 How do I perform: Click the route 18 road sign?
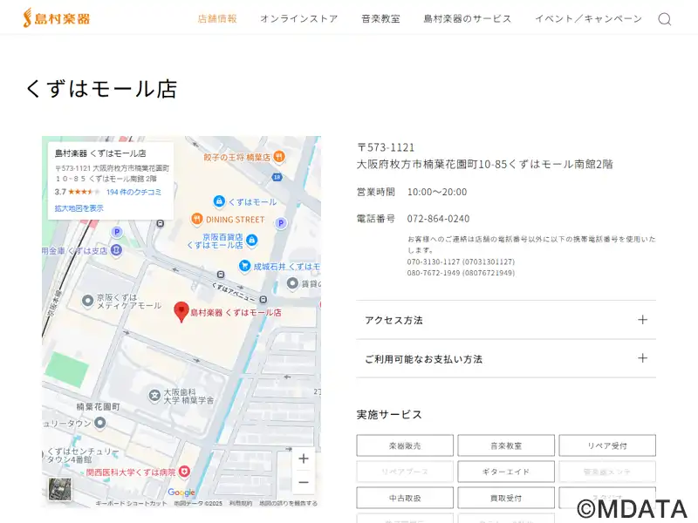coord(277,177)
